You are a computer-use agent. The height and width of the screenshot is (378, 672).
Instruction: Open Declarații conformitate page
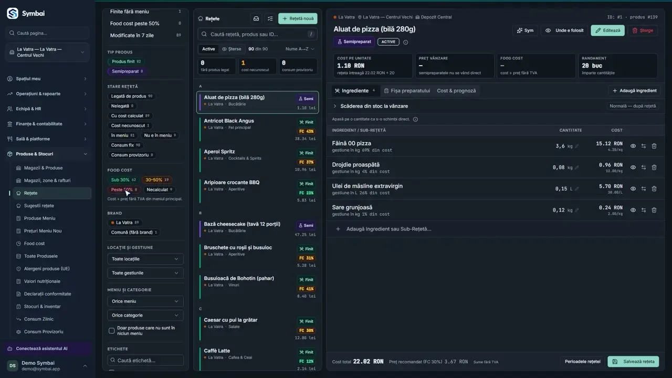47,294
